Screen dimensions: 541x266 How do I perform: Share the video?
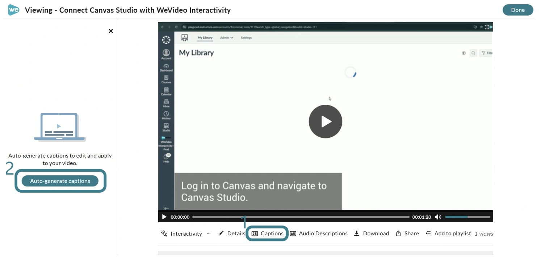(x=407, y=233)
